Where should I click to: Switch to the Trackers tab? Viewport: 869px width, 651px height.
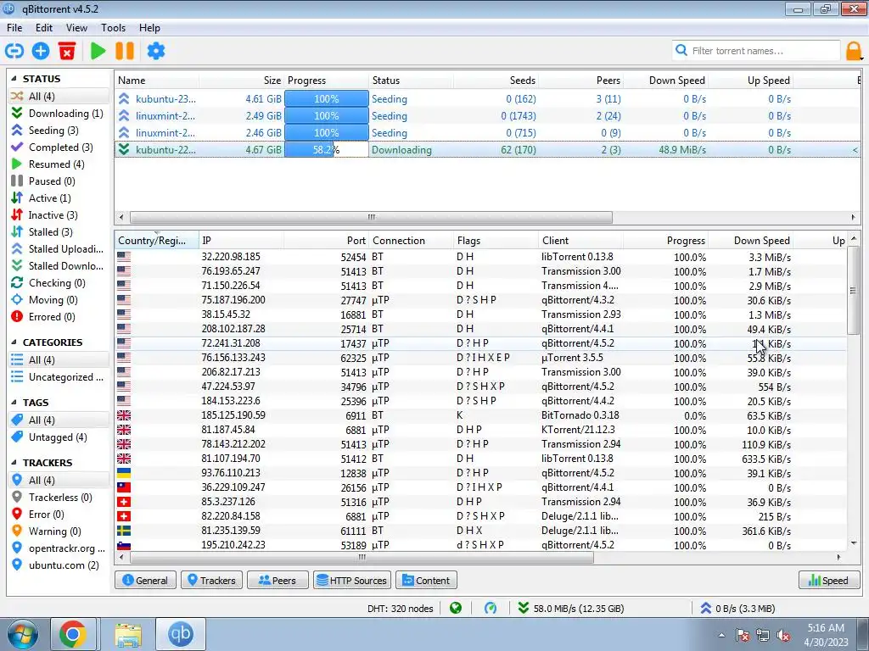tap(211, 580)
